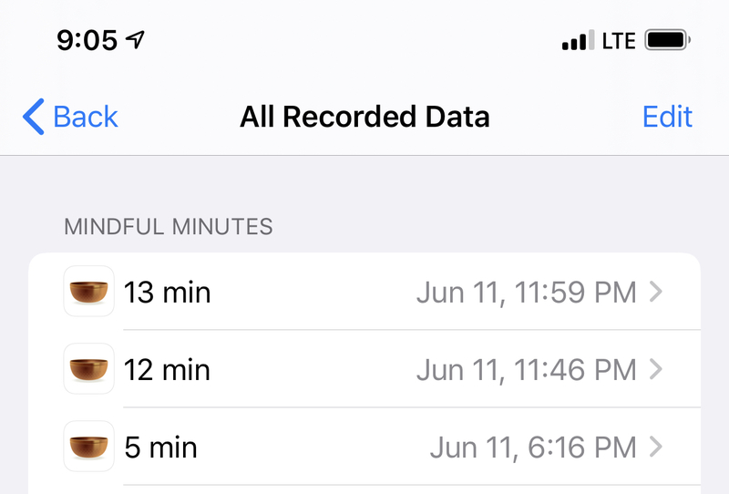Screen dimensions: 729x494
Task: Tap the location arrow in status bar
Action: 135,39
